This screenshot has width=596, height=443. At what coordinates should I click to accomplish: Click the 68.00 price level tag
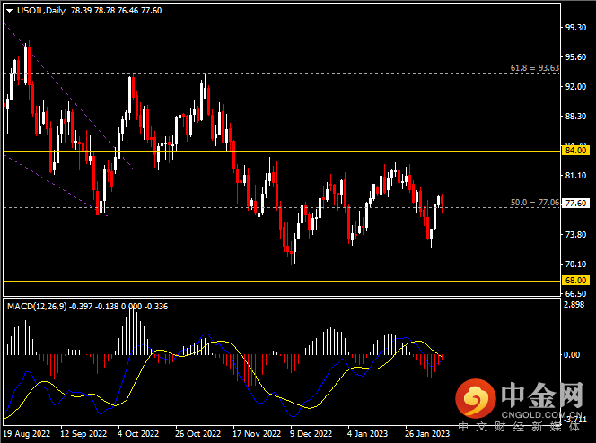click(574, 281)
